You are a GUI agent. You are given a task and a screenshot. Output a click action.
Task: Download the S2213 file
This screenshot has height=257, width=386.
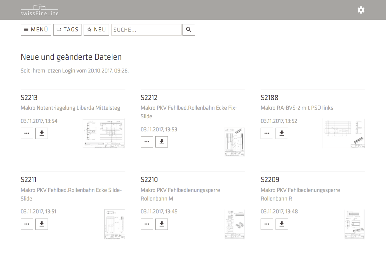(41, 133)
